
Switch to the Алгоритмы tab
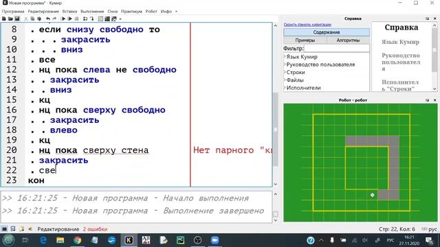tap(348, 40)
